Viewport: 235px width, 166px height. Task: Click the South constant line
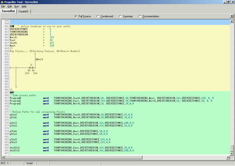32,43
